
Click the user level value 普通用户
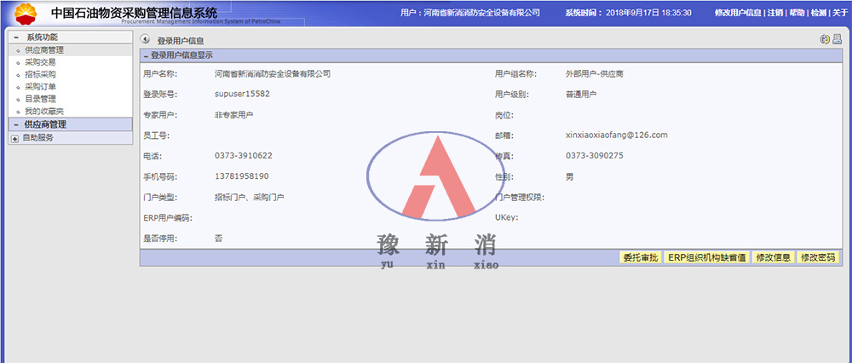point(581,94)
